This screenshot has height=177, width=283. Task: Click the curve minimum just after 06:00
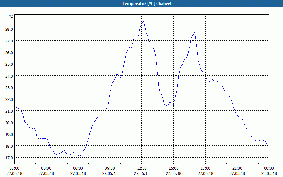[79, 156]
